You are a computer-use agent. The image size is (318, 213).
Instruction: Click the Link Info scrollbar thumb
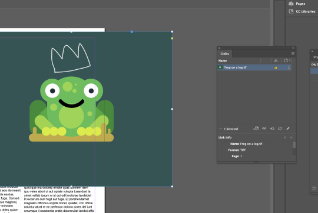pyautogui.click(x=294, y=145)
